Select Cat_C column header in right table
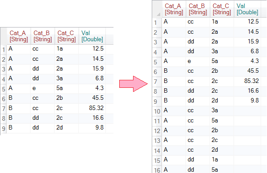The image size is (267, 173). pyautogui.click(x=222, y=9)
